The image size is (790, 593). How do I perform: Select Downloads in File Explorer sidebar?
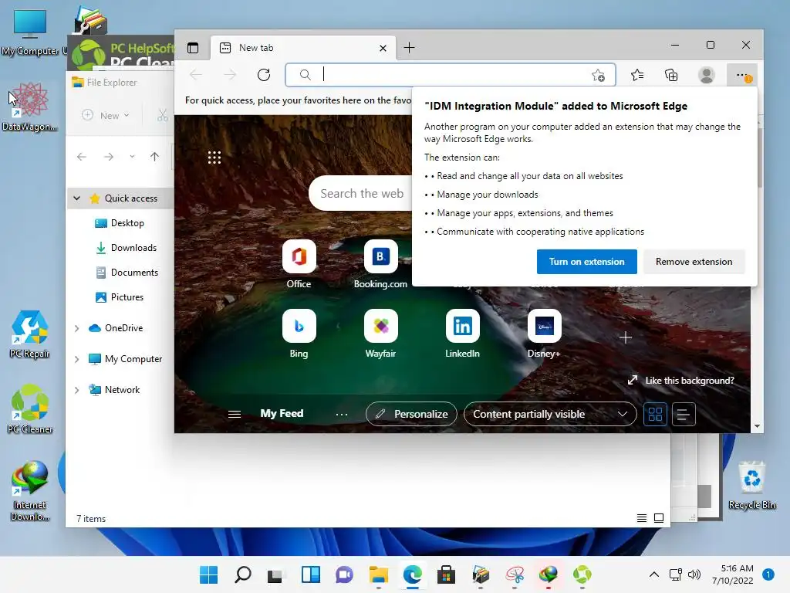(x=126, y=248)
